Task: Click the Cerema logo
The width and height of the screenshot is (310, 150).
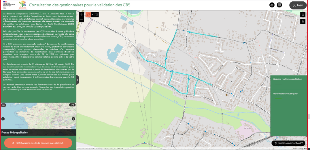Action: pyautogui.click(x=22, y=5)
